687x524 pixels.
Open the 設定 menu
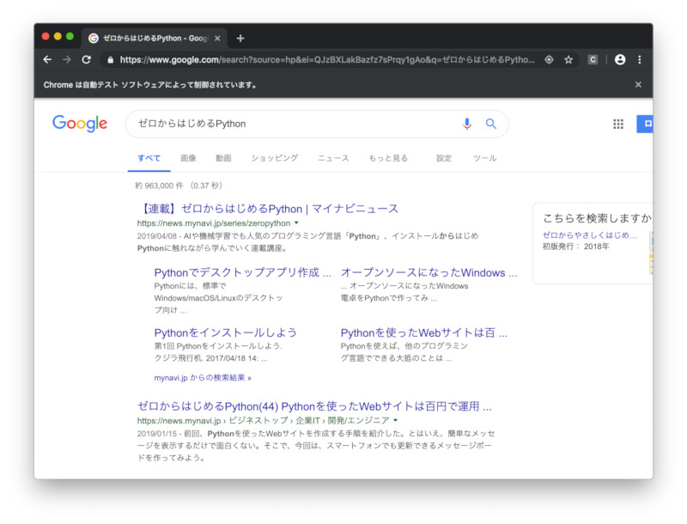(x=444, y=158)
